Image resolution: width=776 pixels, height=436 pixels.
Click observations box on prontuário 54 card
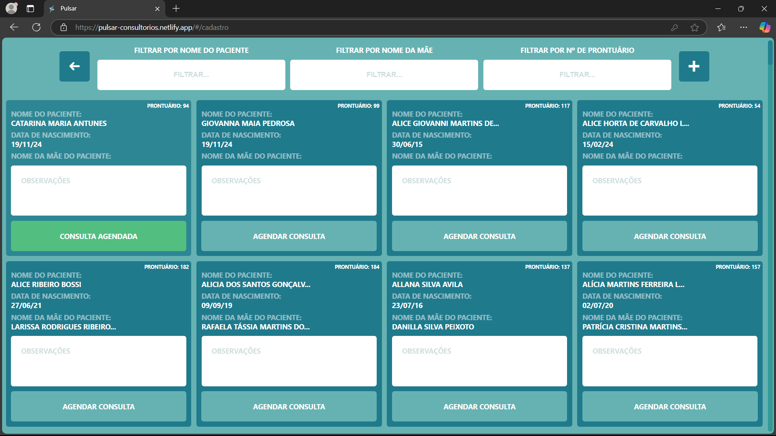pyautogui.click(x=670, y=191)
